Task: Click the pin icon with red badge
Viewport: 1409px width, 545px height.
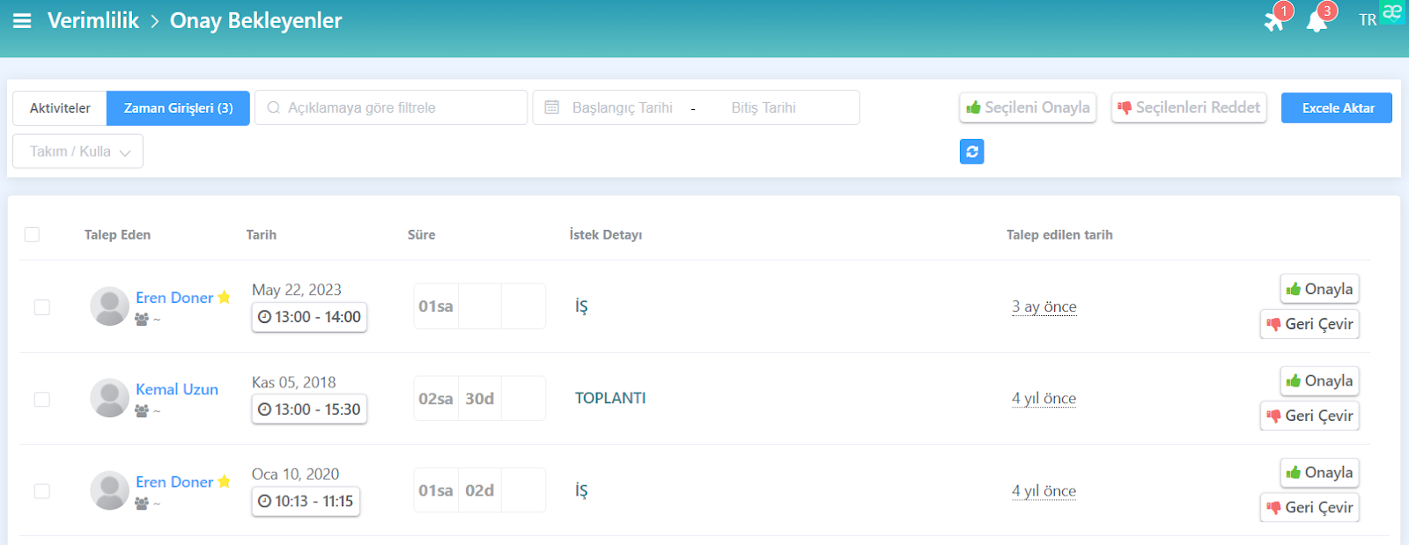Action: tap(1274, 20)
